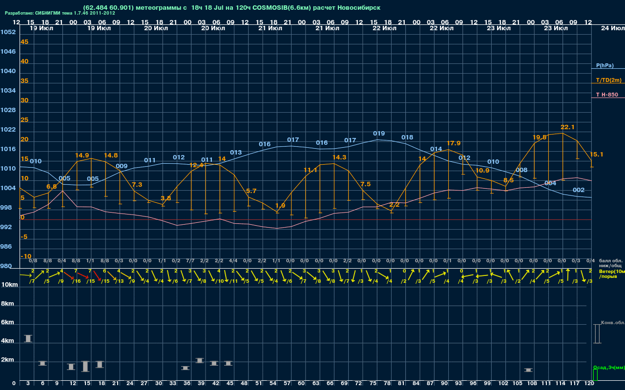The image size is (625, 390).
Task: Click the 002 pressure label
Action: pos(579,190)
